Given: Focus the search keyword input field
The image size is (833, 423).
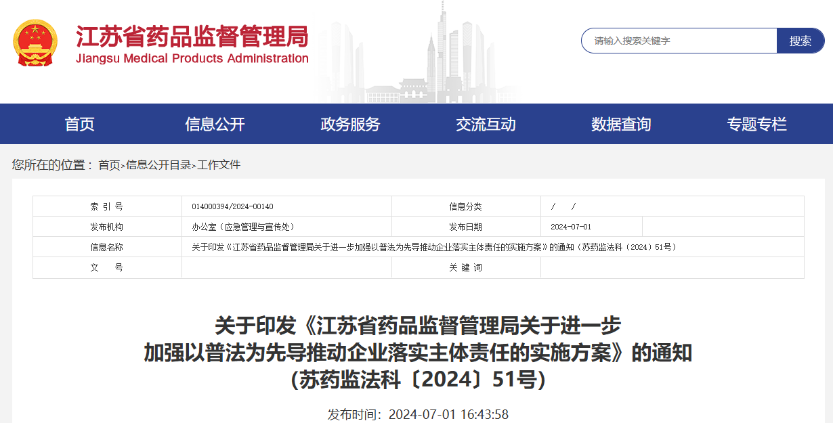Looking at the screenshot, I should [679, 41].
